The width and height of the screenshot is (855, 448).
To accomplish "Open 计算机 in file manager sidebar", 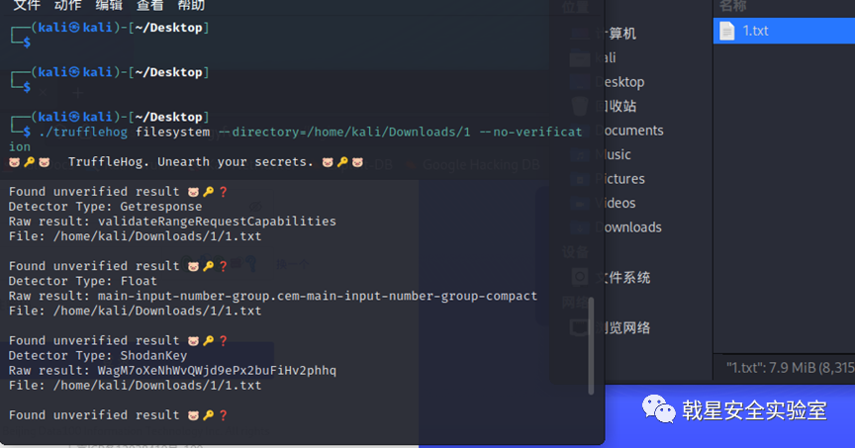I will pyautogui.click(x=616, y=34).
